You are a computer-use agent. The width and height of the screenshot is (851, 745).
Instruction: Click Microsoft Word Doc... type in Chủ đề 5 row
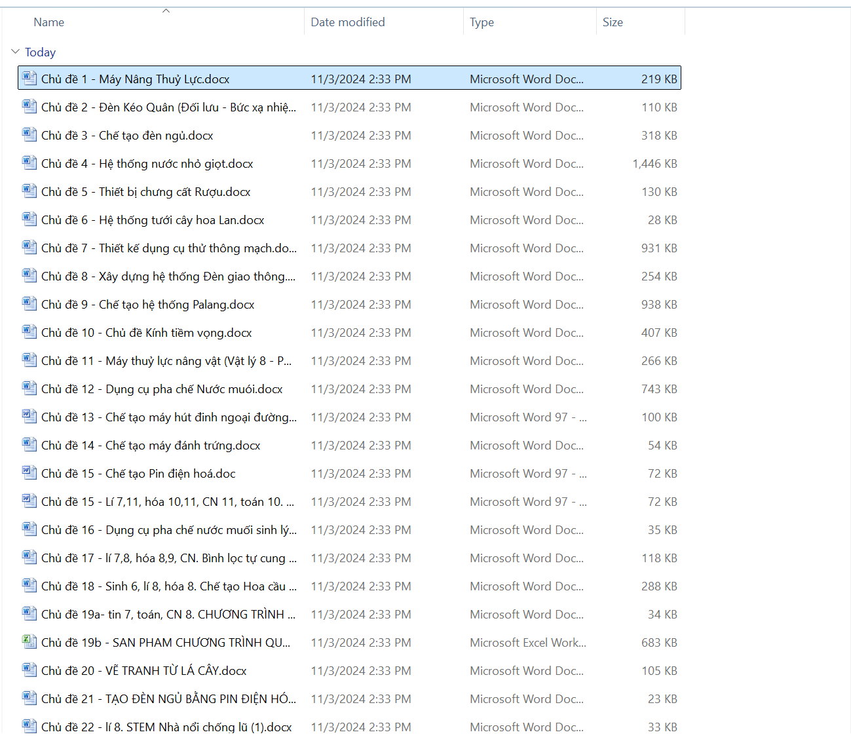(x=527, y=192)
